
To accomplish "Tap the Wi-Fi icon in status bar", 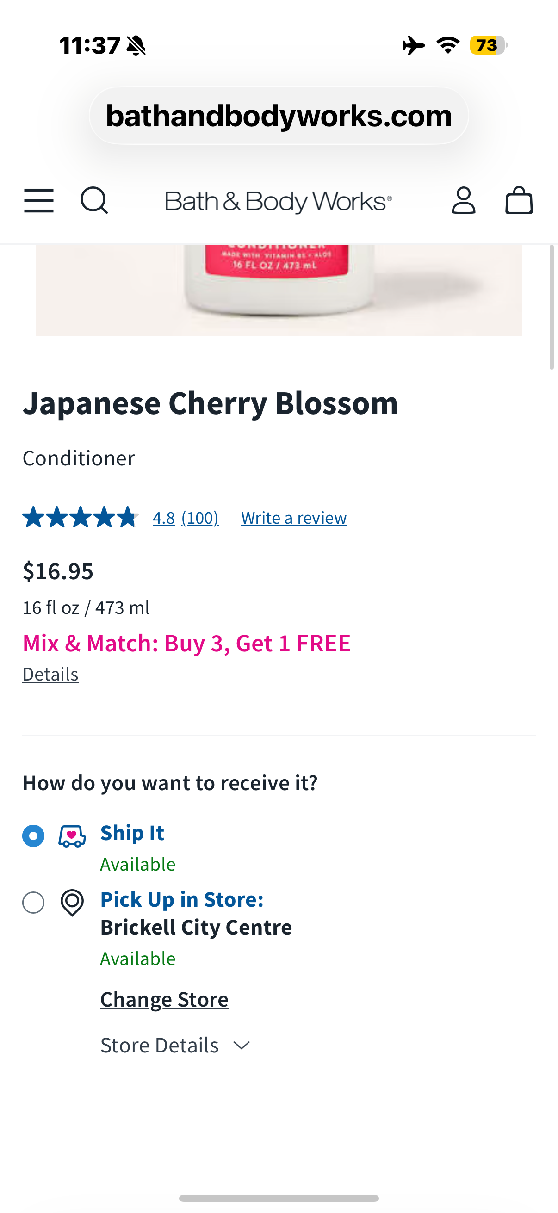I will click(x=447, y=45).
